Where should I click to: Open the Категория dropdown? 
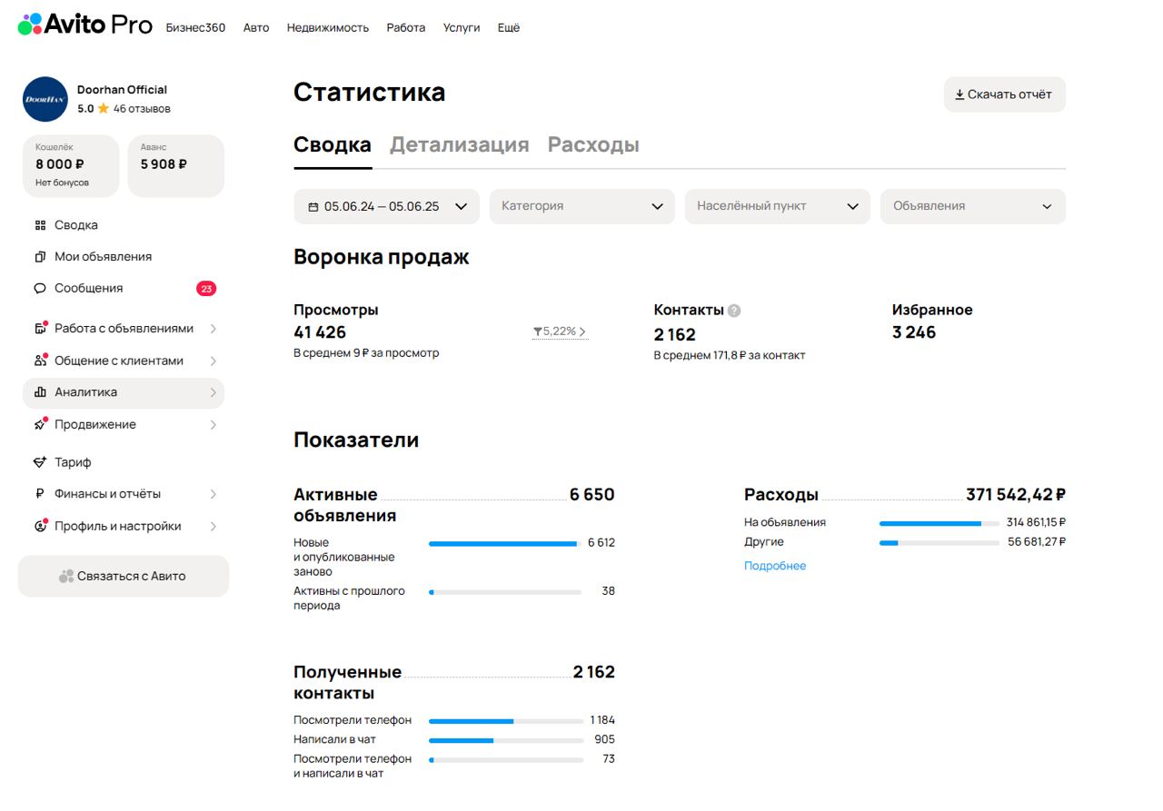click(x=581, y=206)
